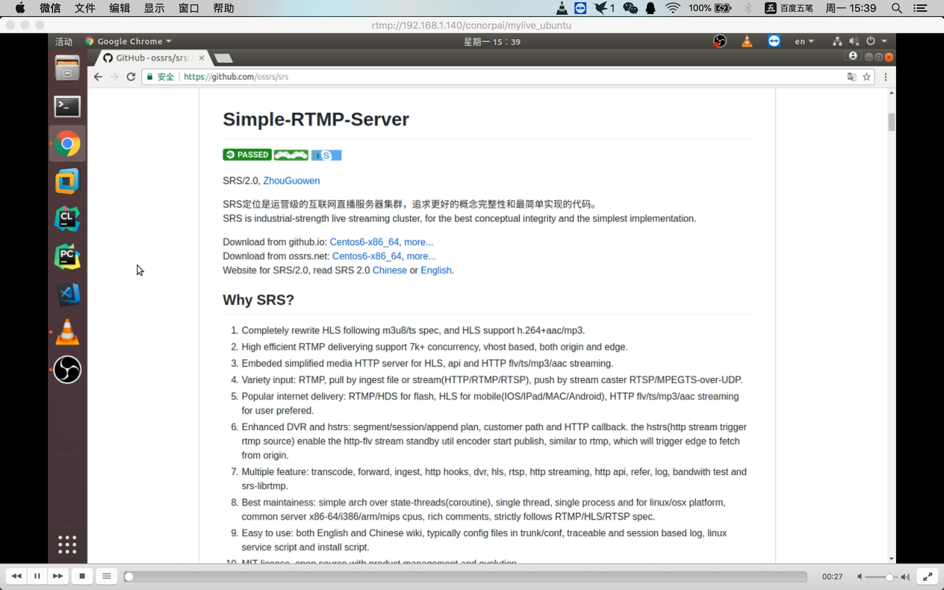Screen dimensions: 944x590
Task: Reload the GitHub page
Action: pyautogui.click(x=131, y=77)
